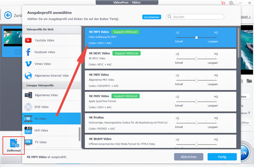Select the 4K MKV Video profile
254x167 pixels.
click(x=161, y=80)
